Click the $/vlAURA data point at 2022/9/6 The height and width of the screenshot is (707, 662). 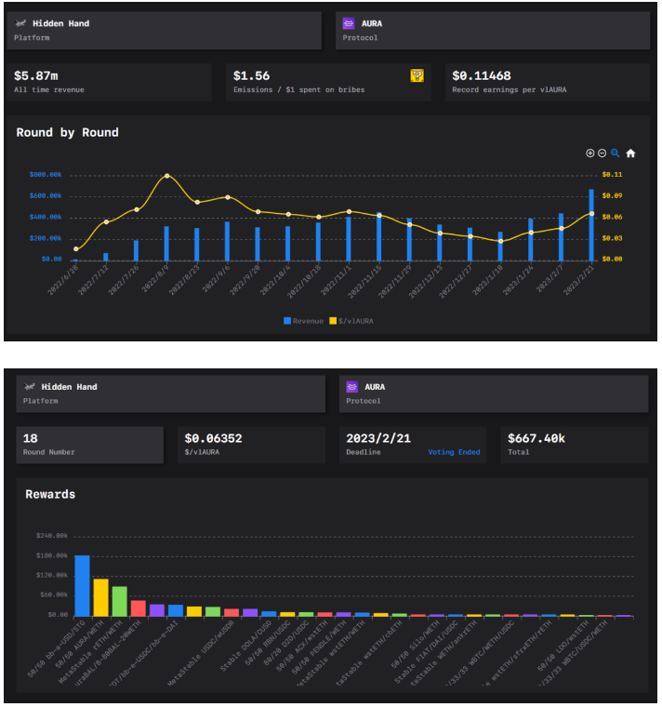tap(228, 197)
